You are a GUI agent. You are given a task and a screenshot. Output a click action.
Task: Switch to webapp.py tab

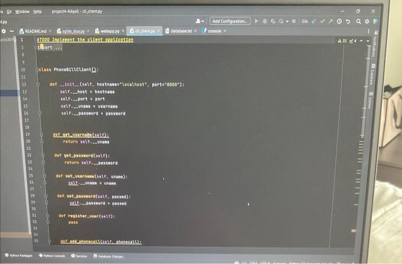(107, 31)
